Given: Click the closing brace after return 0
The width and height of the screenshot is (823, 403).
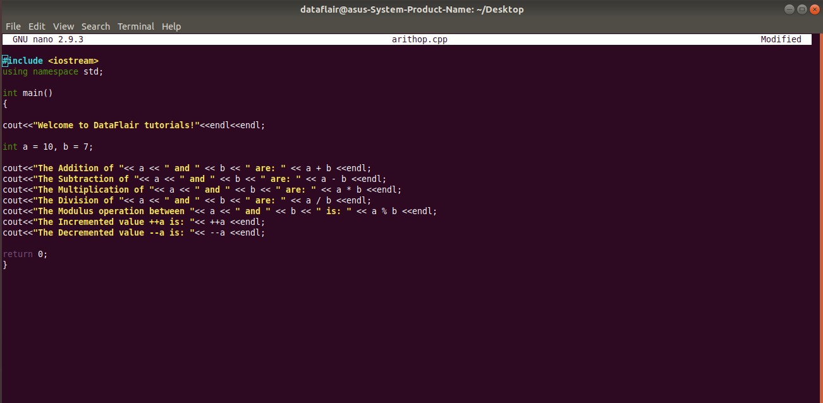Looking at the screenshot, I should (5, 265).
